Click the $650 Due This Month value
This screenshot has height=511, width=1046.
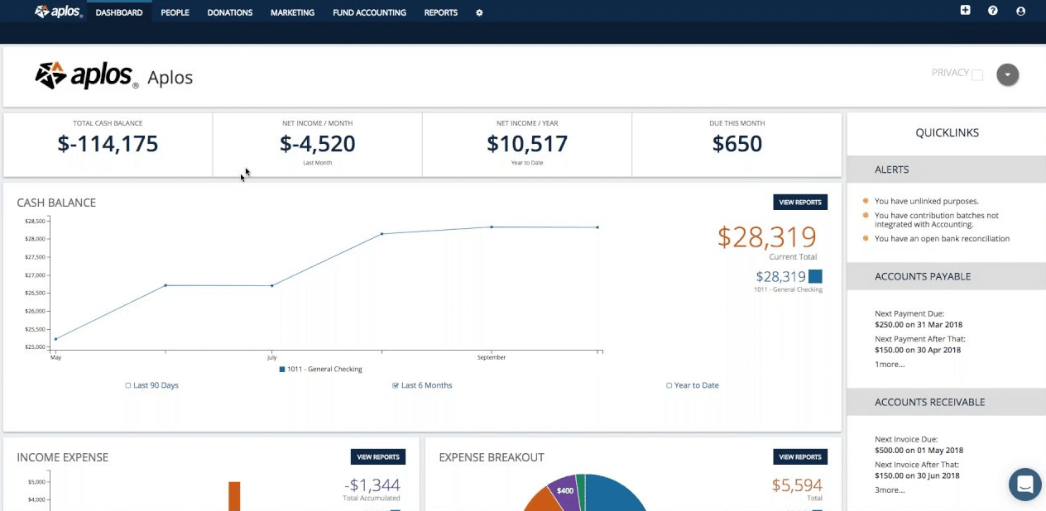(x=737, y=144)
